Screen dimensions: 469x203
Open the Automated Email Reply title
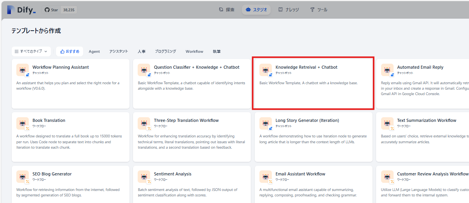pos(420,67)
